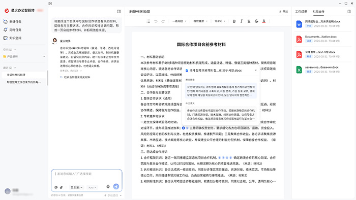The width and height of the screenshot is (356, 200).
Task: Click the microphone voice input icon
Action: point(108,186)
